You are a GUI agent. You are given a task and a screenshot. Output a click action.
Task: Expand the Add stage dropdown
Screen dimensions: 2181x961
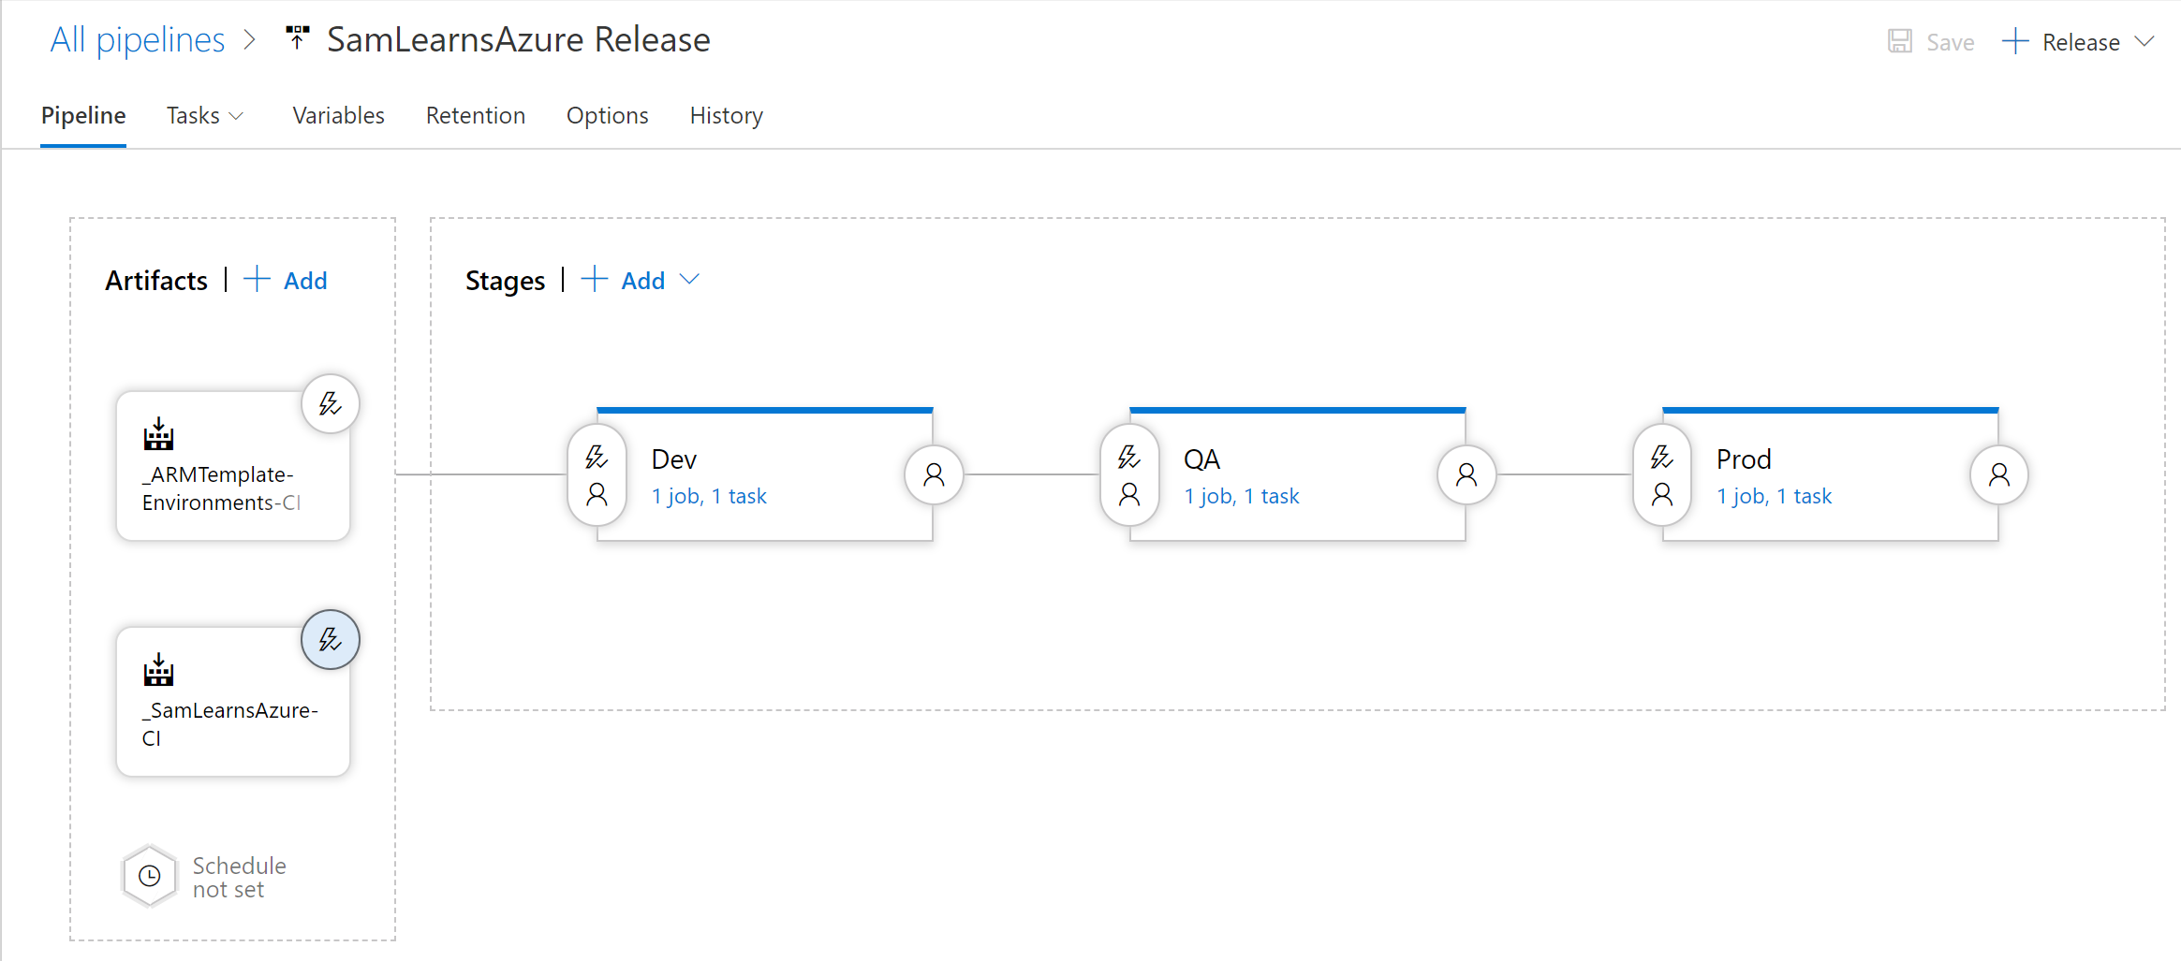click(x=689, y=280)
